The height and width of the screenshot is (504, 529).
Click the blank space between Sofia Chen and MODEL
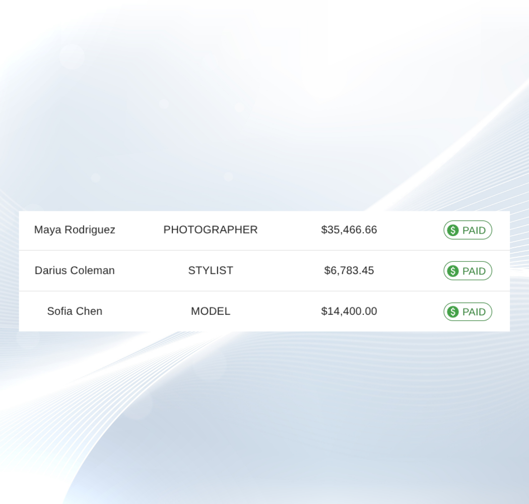tap(146, 311)
